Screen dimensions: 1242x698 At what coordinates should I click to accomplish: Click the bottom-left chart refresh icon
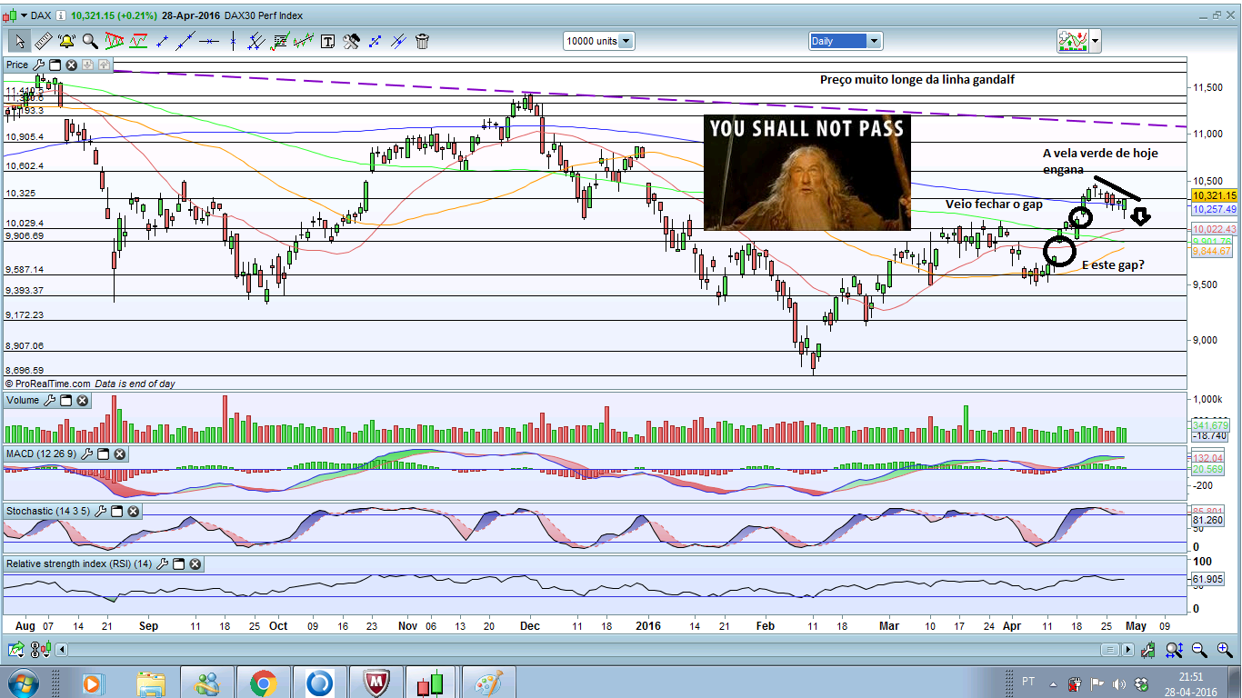click(16, 649)
